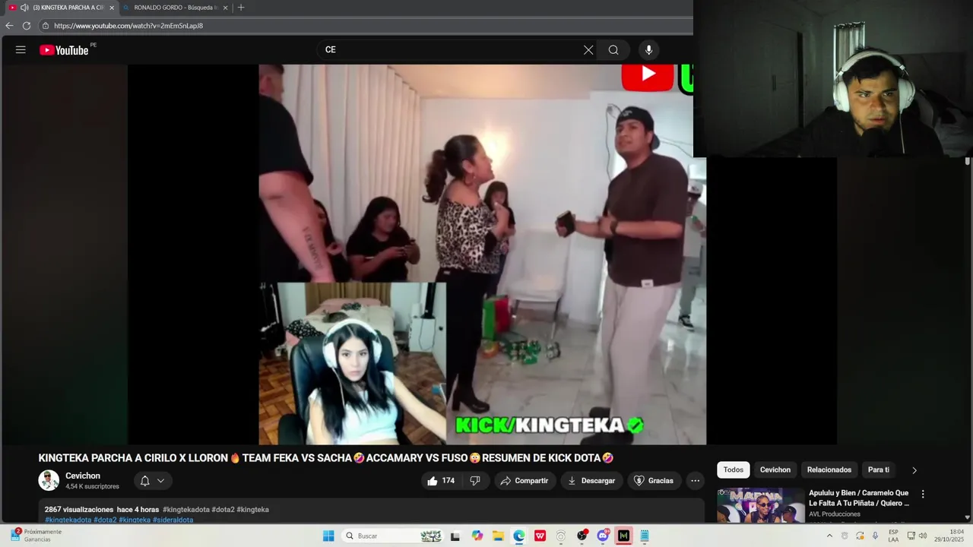The width and height of the screenshot is (973, 547).
Task: Click the video player area
Action: point(482,255)
